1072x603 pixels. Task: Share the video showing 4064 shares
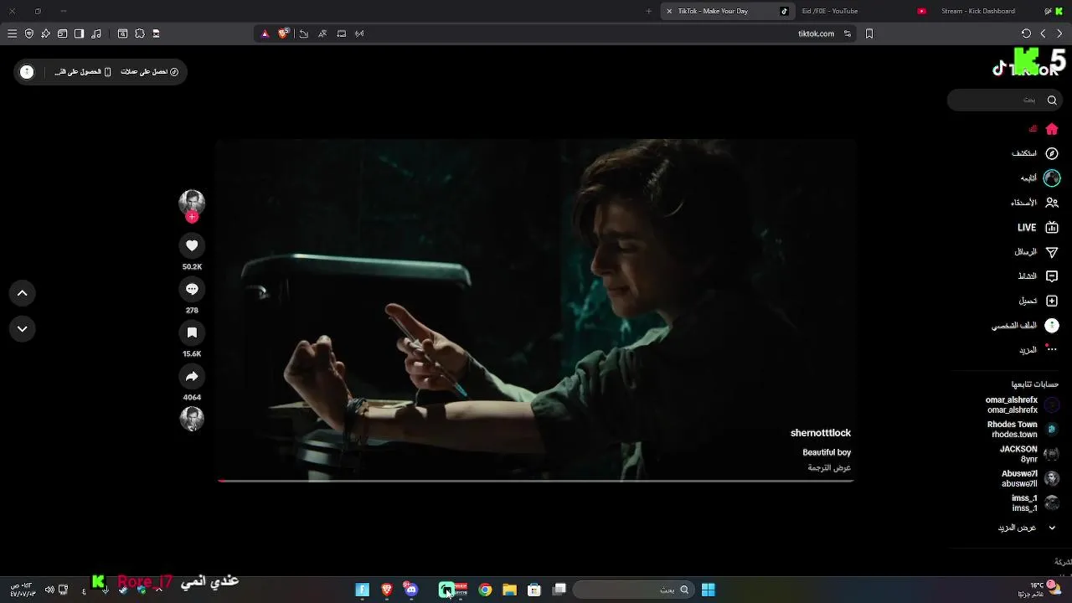click(x=192, y=376)
